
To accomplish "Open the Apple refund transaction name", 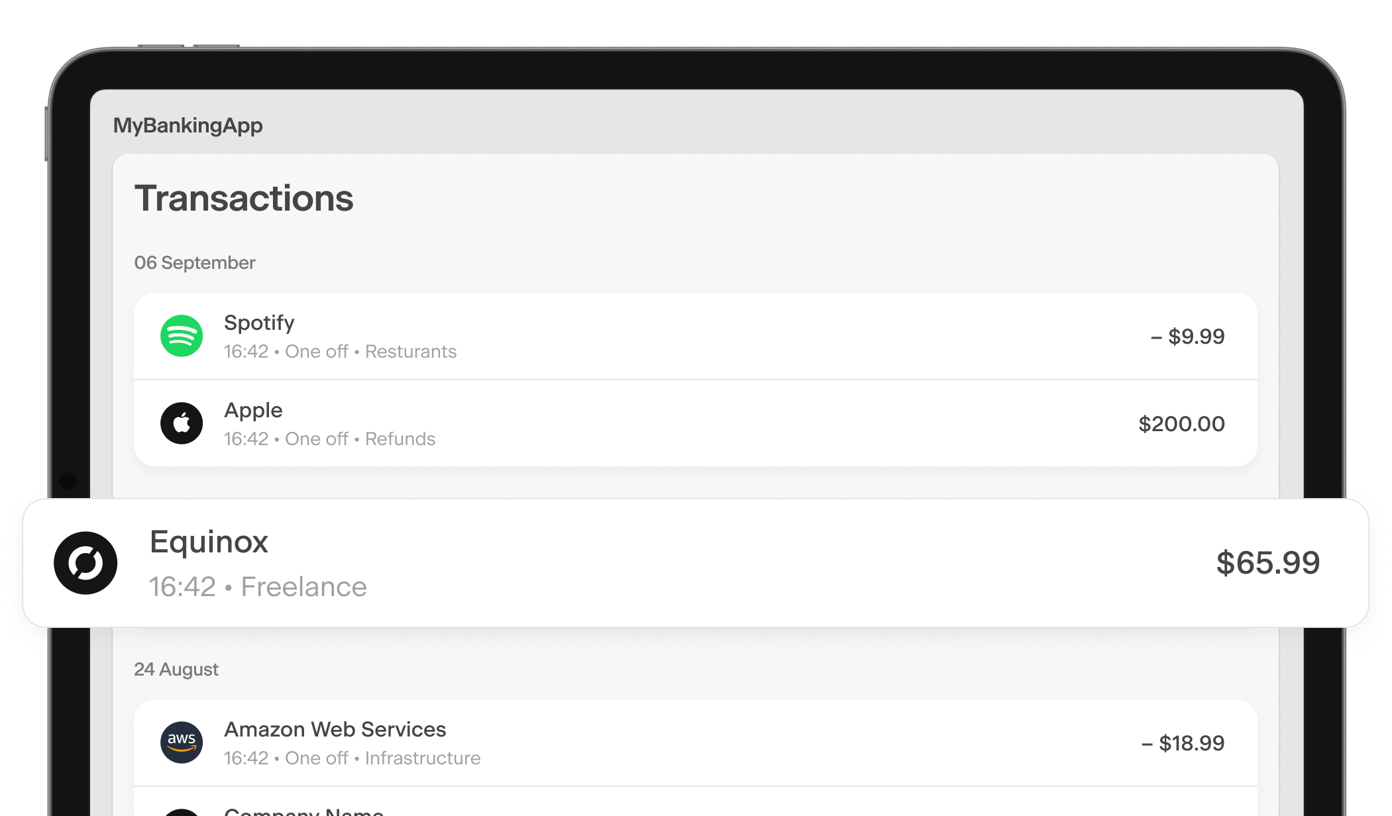I will tap(253, 411).
